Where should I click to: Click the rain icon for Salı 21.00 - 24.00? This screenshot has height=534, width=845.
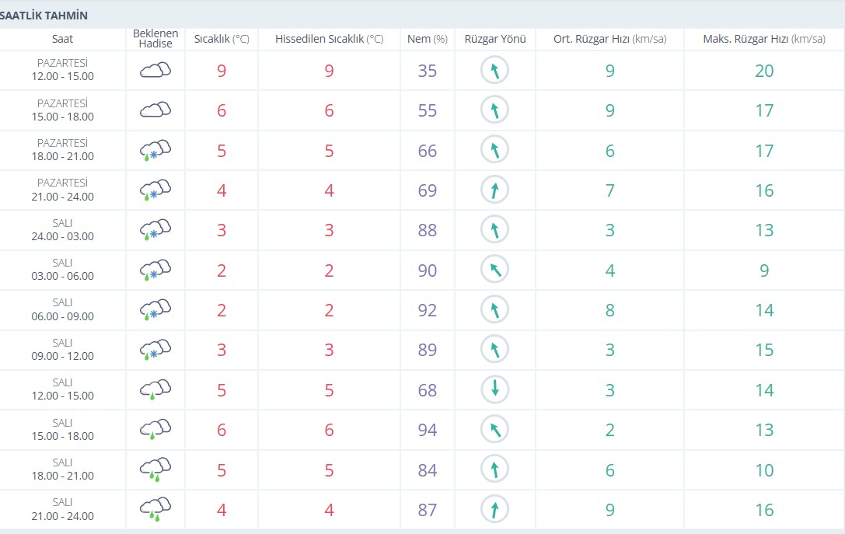155,509
